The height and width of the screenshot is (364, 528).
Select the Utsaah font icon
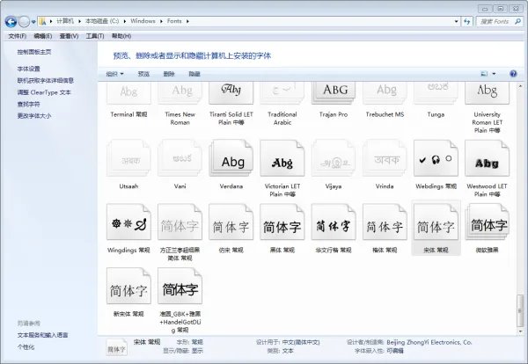click(128, 158)
